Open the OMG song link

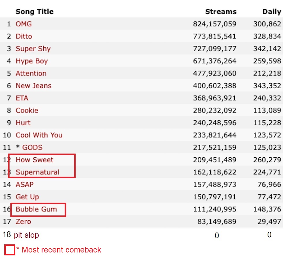coord(24,24)
